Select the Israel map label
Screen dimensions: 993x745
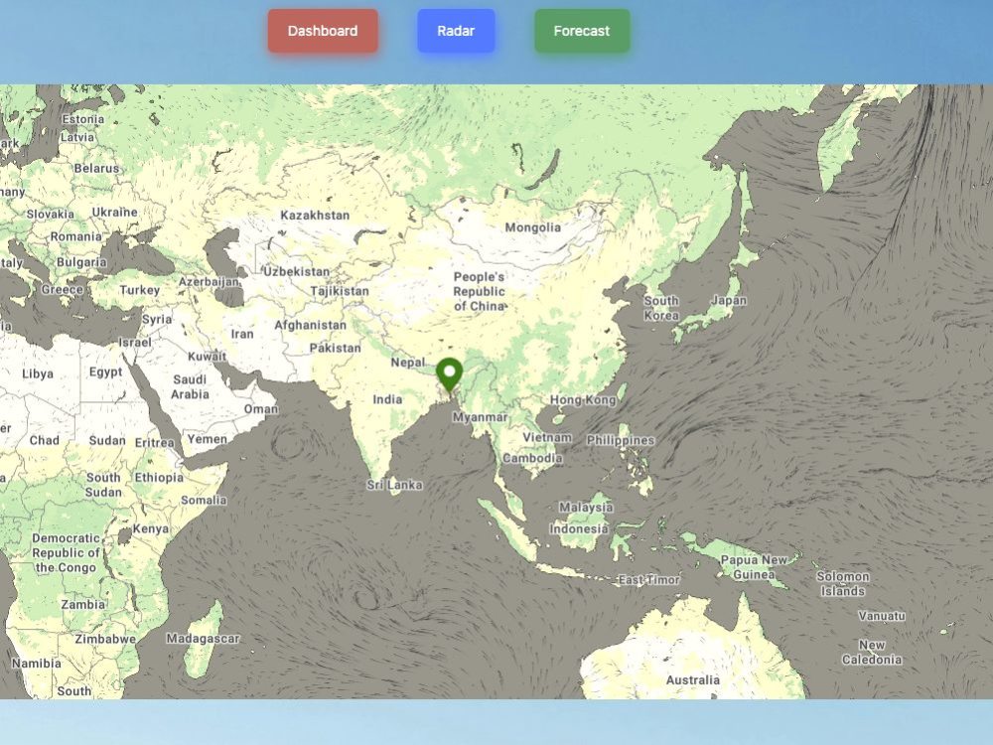pos(135,342)
